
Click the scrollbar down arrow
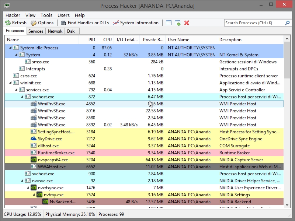(287, 205)
